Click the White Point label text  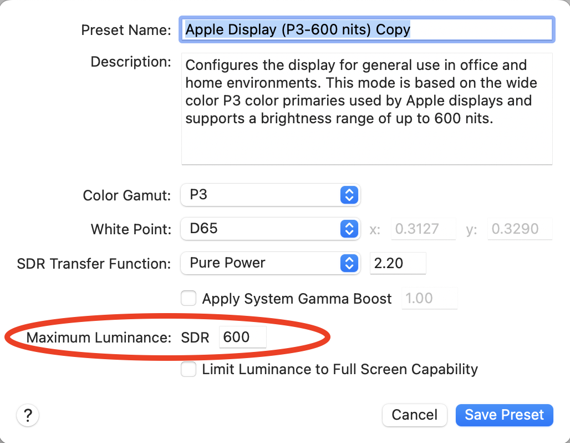[131, 229]
